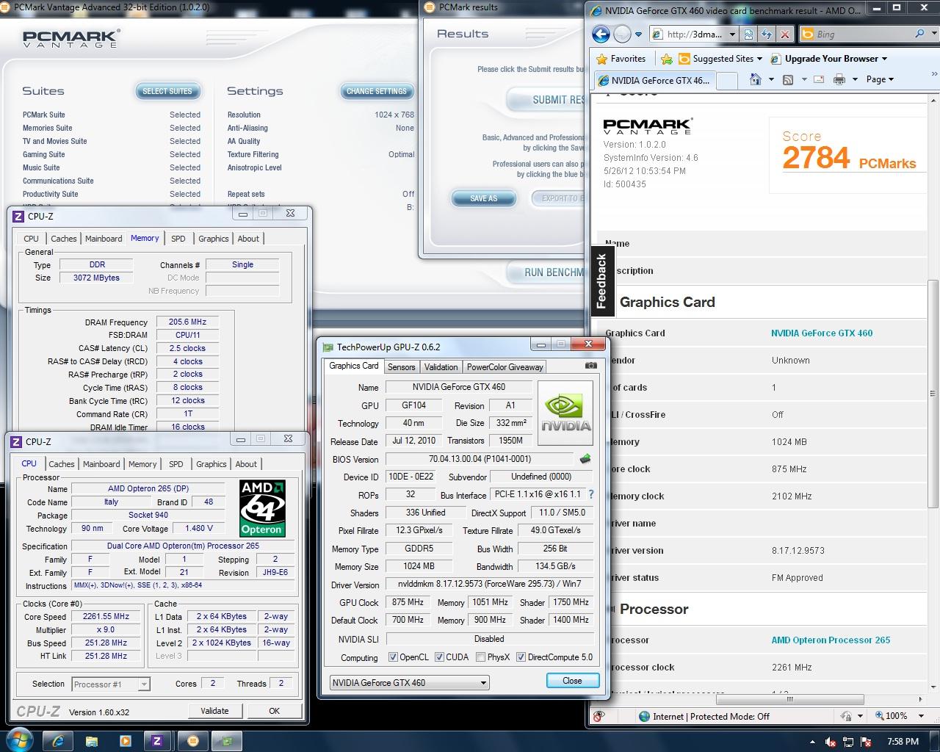Open the AMD Opteron Processor 265 link
The height and width of the screenshot is (752, 940).
(x=831, y=640)
